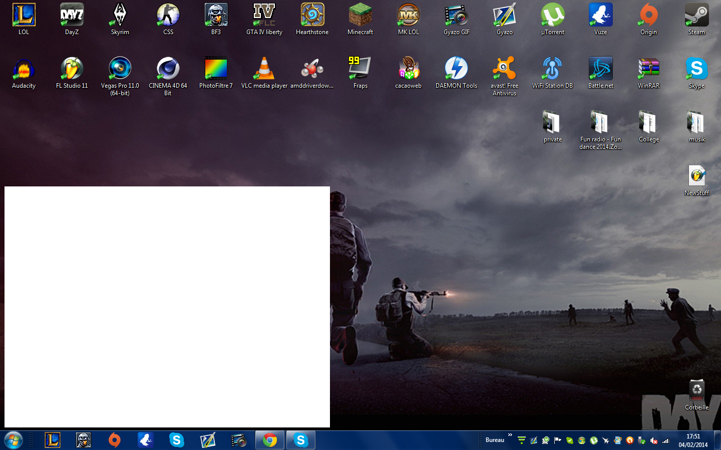Switch to the Google Chrome taskbar window
Image resolution: width=721 pixels, height=450 pixels.
(270, 440)
